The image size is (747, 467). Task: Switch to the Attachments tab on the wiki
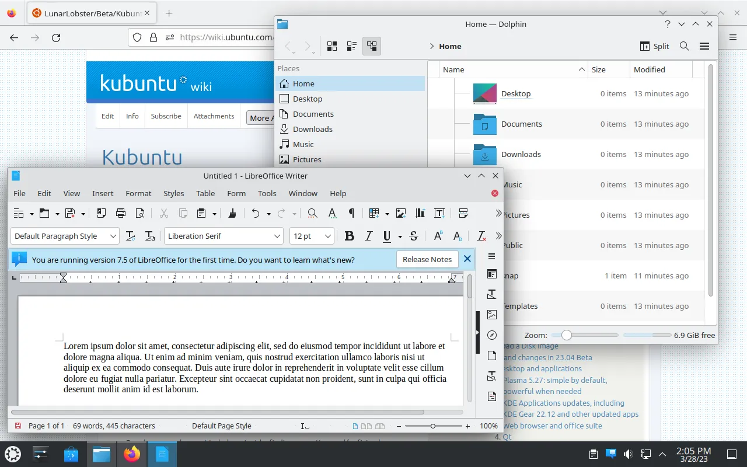tap(214, 116)
